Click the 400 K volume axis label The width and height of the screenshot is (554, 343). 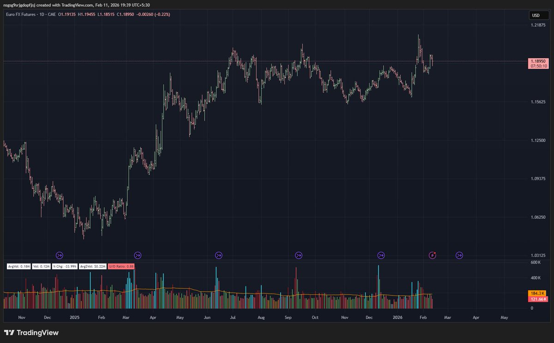click(x=535, y=278)
